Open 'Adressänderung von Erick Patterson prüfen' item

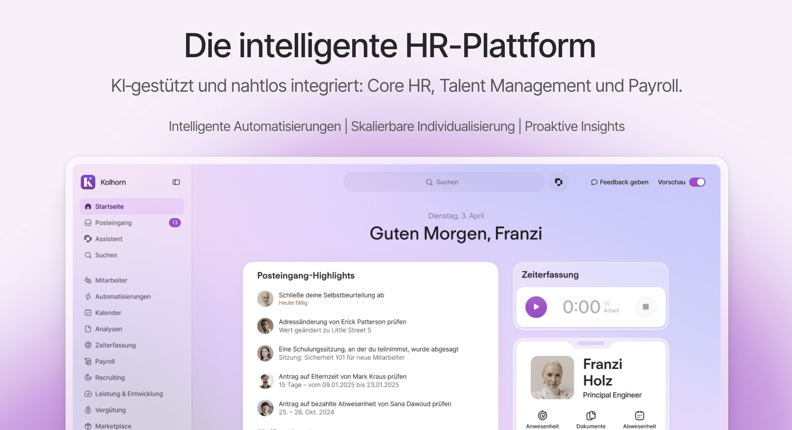click(x=370, y=326)
